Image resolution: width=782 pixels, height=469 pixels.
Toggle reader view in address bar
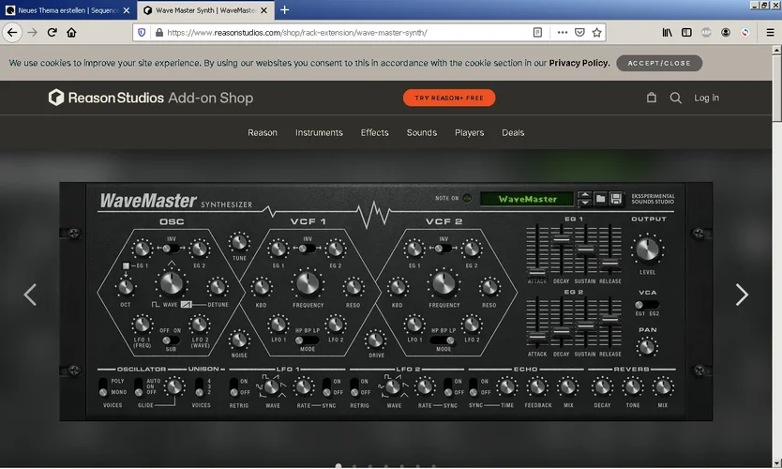tap(537, 33)
